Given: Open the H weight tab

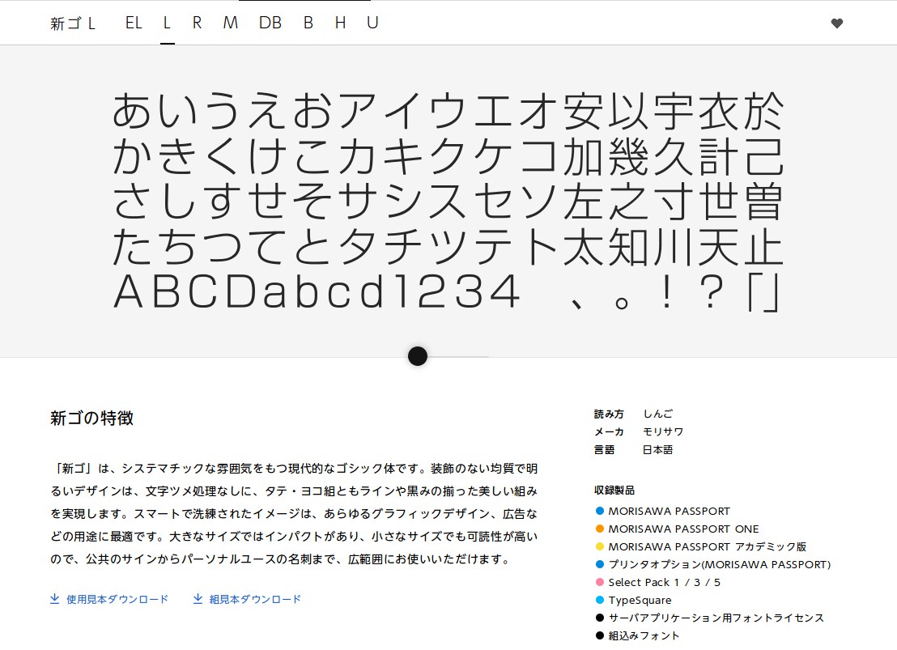Looking at the screenshot, I should click(x=340, y=23).
